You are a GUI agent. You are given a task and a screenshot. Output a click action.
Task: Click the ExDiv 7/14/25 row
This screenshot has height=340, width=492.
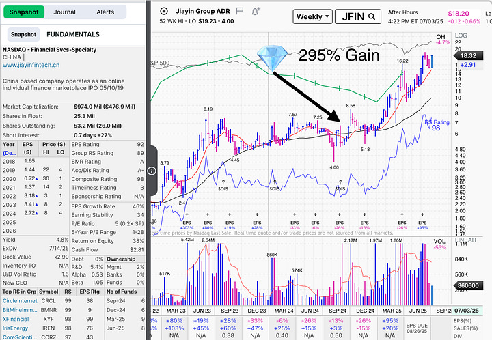(x=35, y=249)
